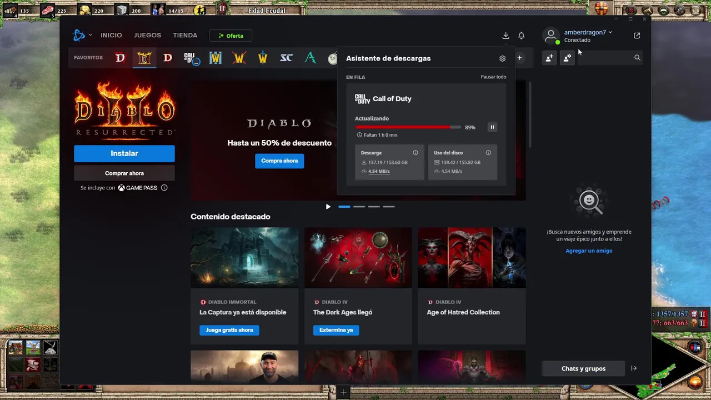This screenshot has height=400, width=711.
Task: Open download assistant settings gear
Action: click(502, 58)
